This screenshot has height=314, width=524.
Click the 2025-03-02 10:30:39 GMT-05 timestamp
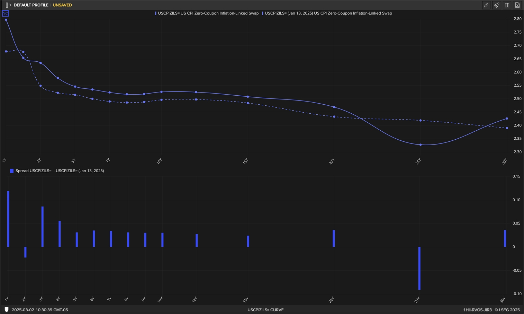40,310
